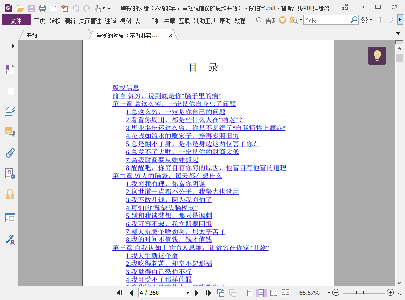
Task: Click the folder search icon
Action: click(294, 20)
